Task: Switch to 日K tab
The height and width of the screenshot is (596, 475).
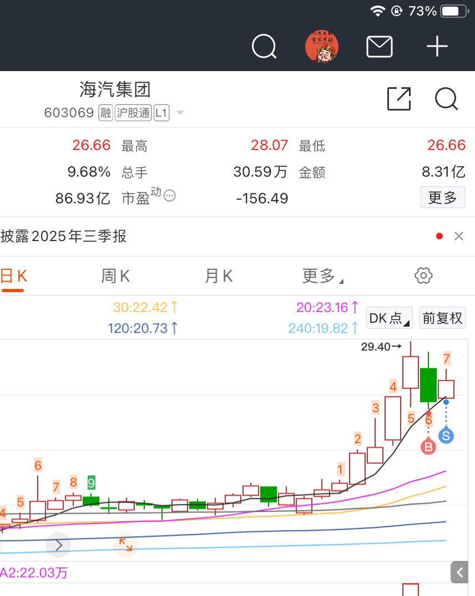Action: click(x=14, y=276)
